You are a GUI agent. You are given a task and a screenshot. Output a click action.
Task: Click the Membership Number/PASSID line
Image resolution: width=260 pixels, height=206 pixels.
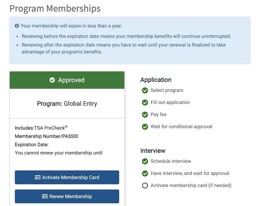point(46,136)
